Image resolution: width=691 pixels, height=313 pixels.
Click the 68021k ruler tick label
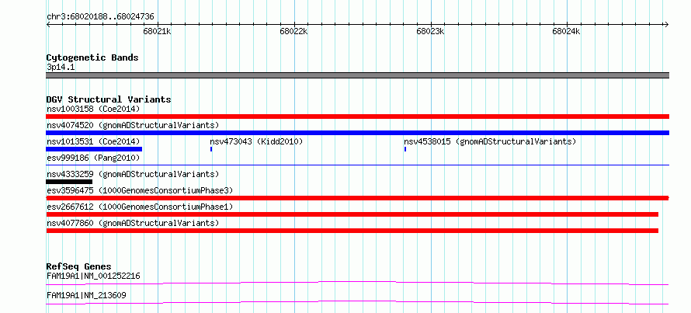click(158, 31)
